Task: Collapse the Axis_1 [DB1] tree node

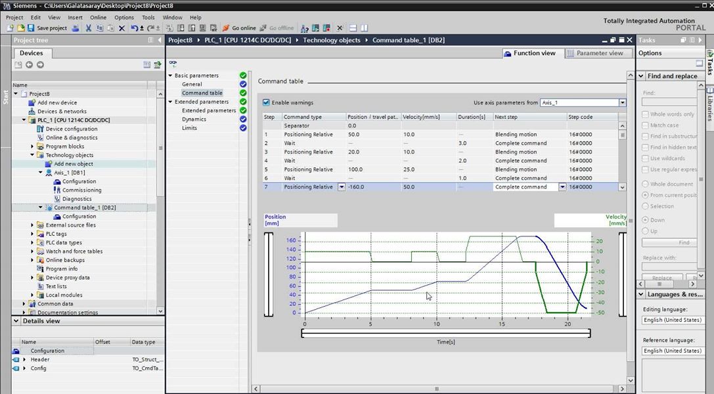Action: pos(41,173)
